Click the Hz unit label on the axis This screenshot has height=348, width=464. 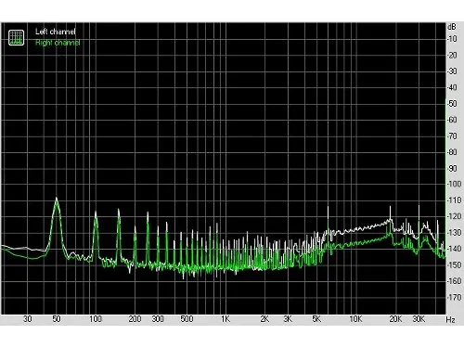[450, 319]
